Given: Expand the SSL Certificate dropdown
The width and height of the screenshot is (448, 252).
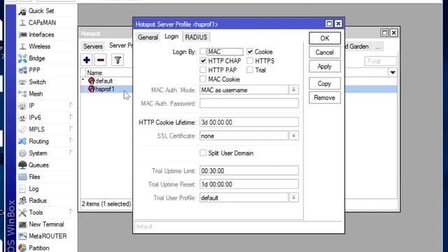Looking at the screenshot, I should [x=293, y=136].
